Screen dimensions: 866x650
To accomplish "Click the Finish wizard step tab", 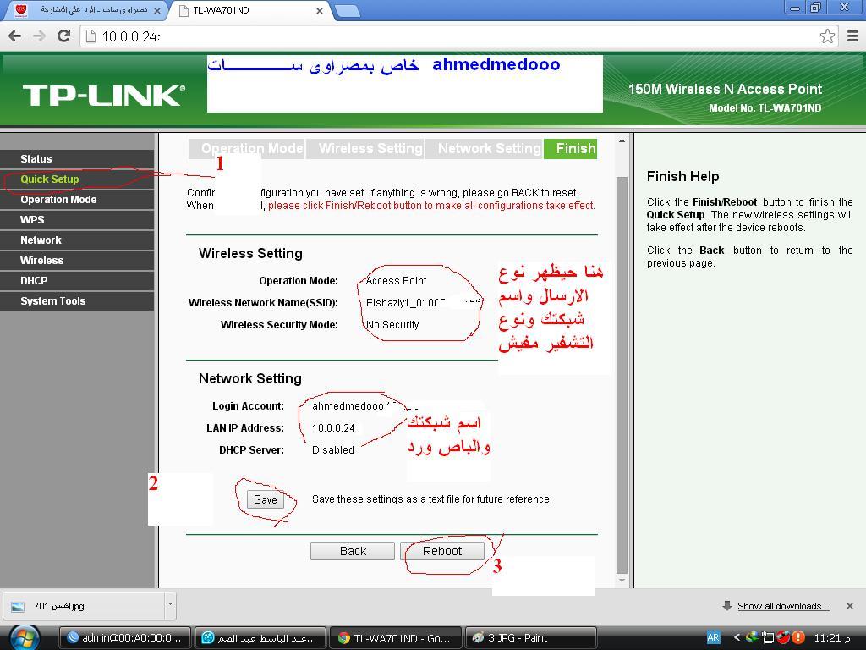I will point(571,149).
